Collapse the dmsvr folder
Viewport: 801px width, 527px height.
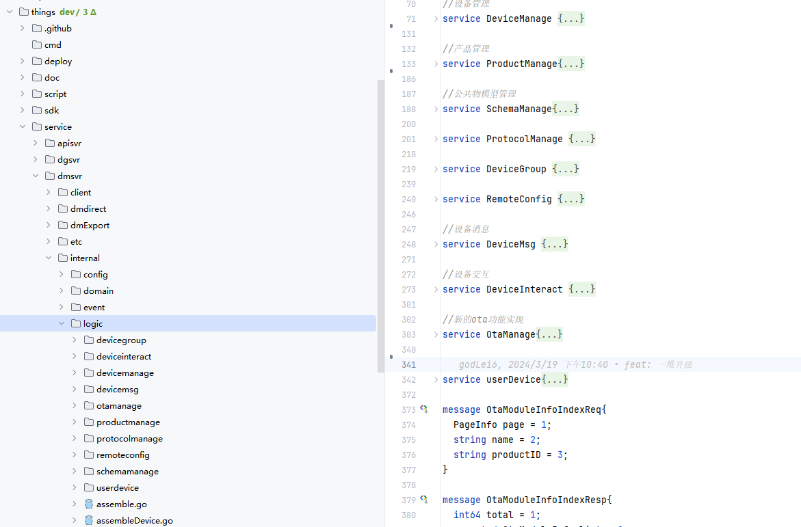[36, 176]
